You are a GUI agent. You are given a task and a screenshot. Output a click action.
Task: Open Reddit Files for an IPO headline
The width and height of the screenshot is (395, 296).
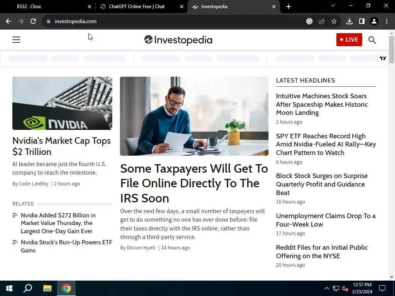click(x=322, y=252)
